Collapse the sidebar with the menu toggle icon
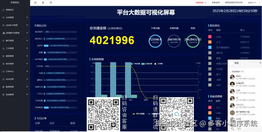The height and width of the screenshot is (132, 262). pyautogui.click(x=35, y=3)
